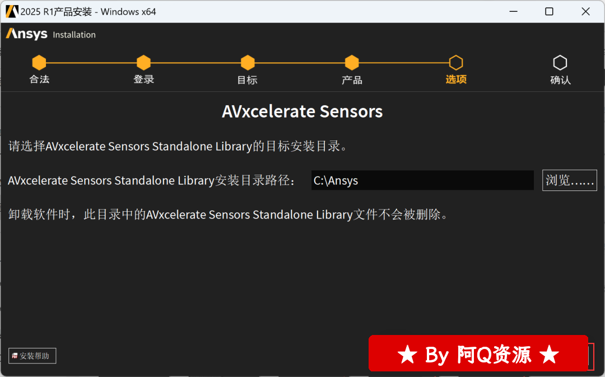Click the PDF icon beside 安装帮助

pyautogui.click(x=15, y=356)
